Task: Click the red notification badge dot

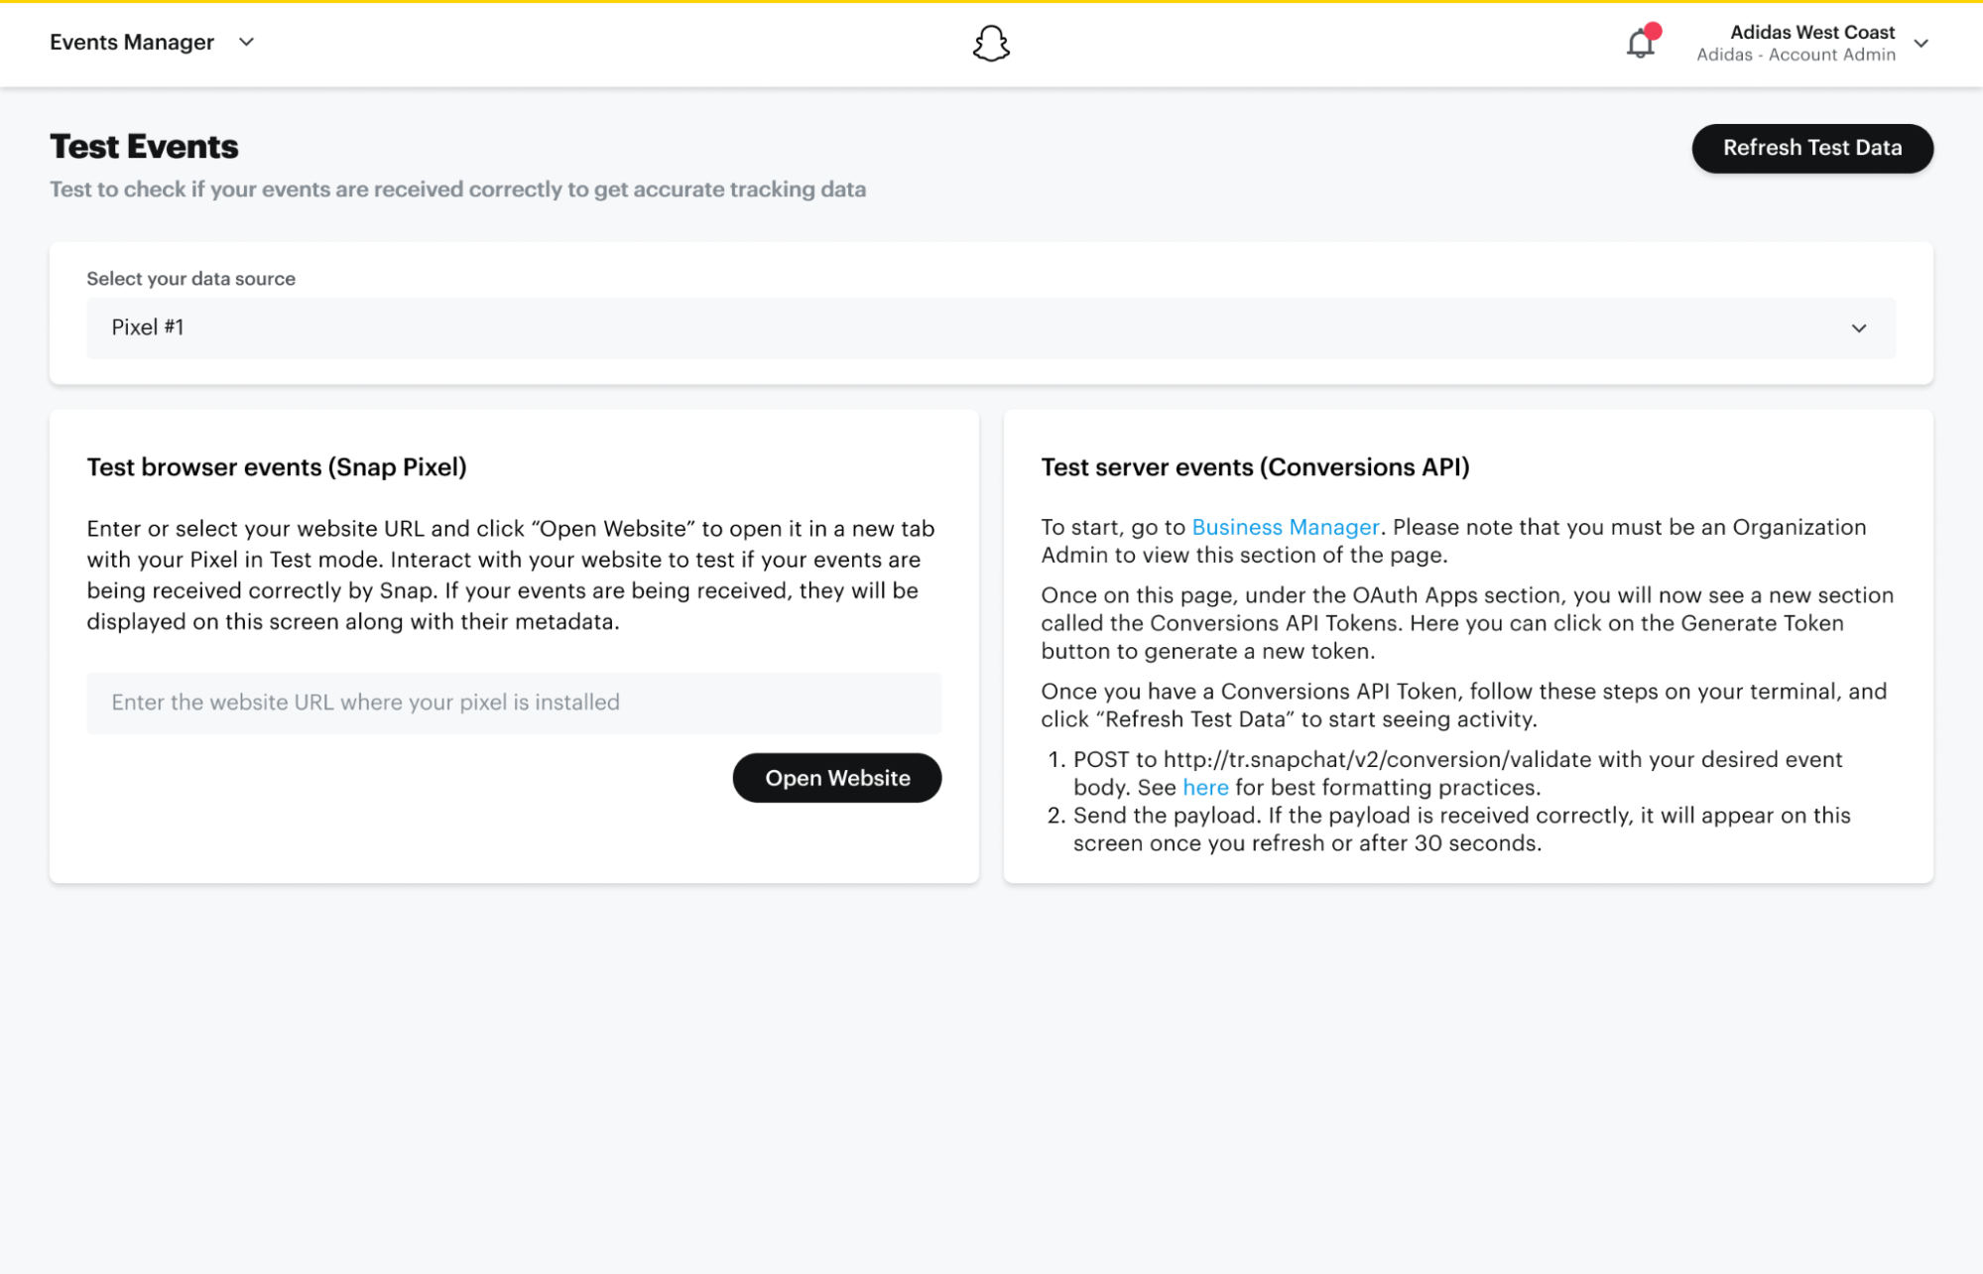Action: [x=1653, y=31]
